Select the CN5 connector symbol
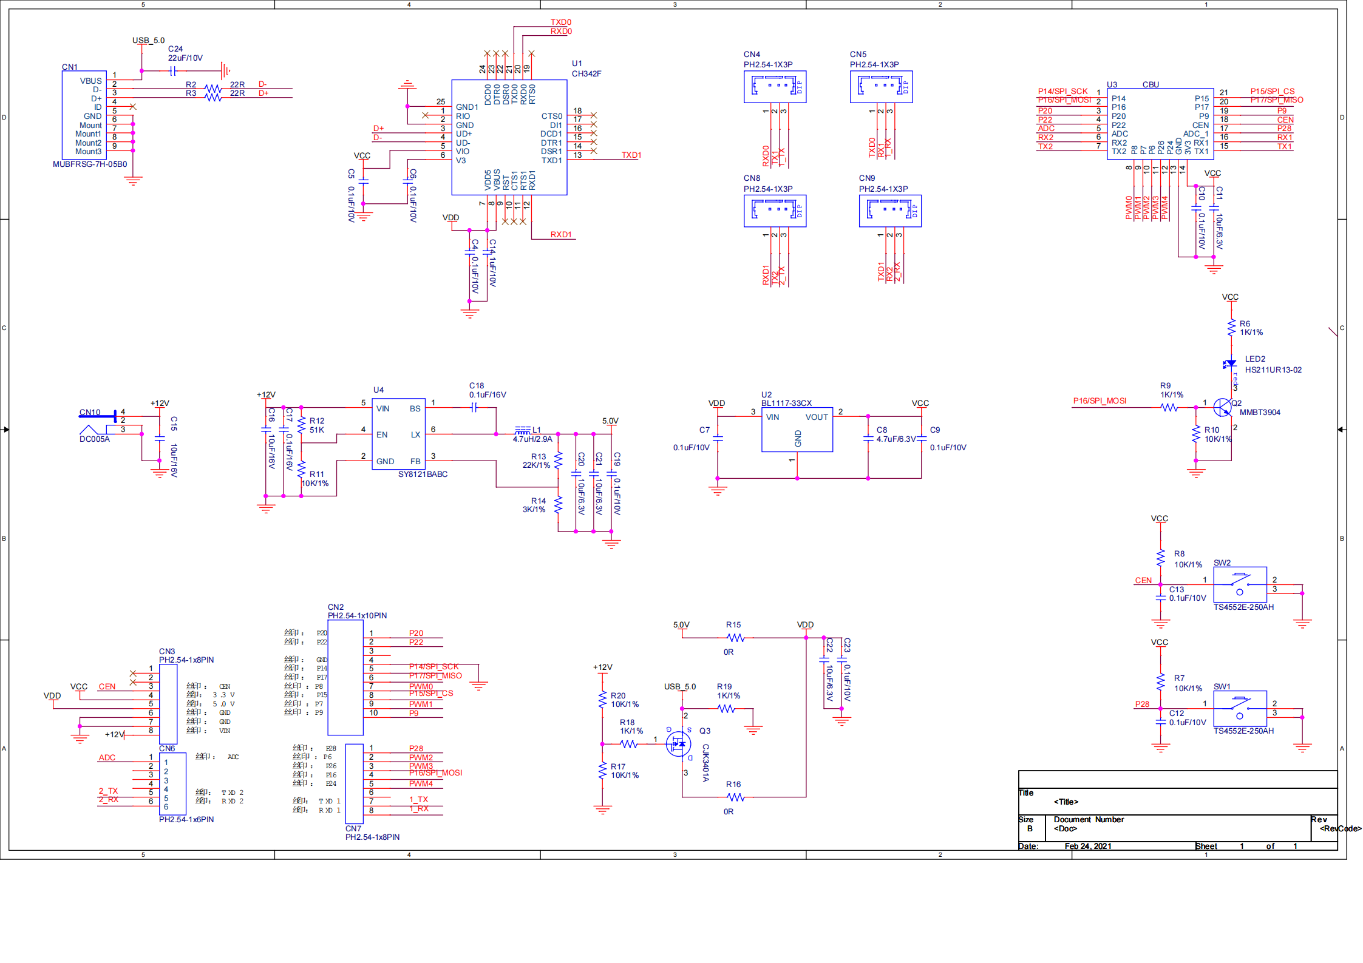The height and width of the screenshot is (963, 1363). click(x=881, y=87)
